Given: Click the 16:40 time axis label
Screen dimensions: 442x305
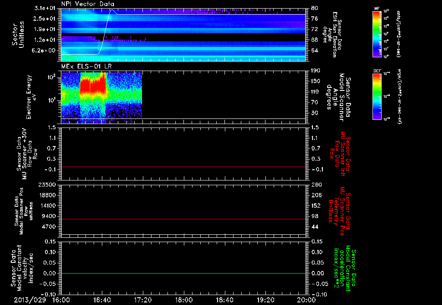Looking at the screenshot, I should click(x=102, y=300).
